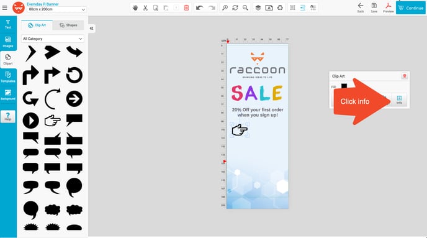This screenshot has width=427, height=238.
Task: Insert the large round speech bubble clip art
Action: (74, 187)
